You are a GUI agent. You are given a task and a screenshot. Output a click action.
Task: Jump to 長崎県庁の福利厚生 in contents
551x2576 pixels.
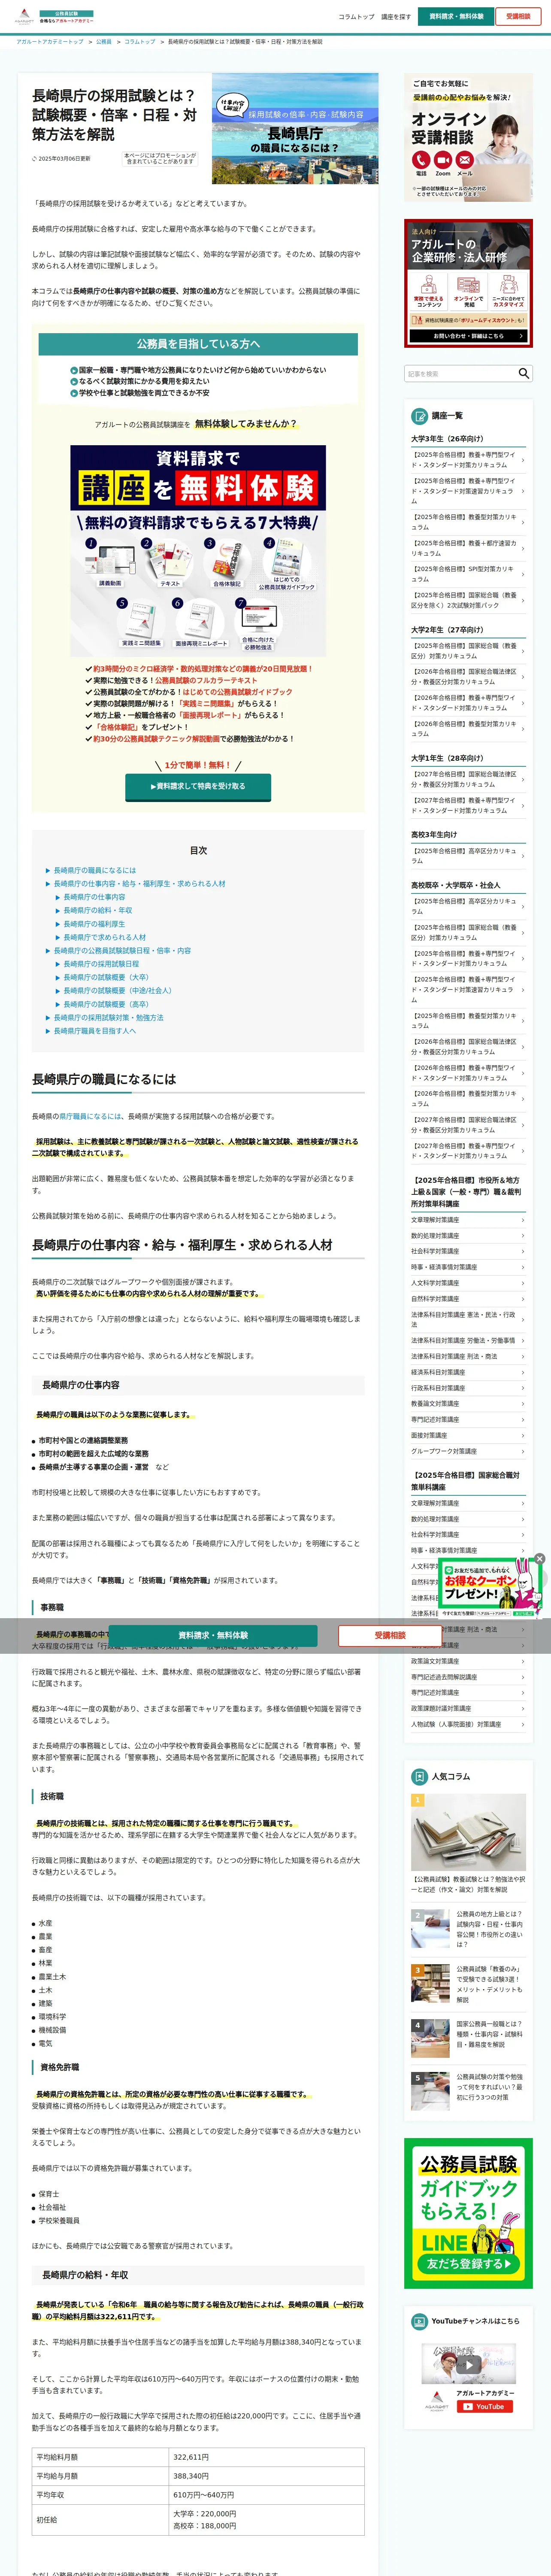click(95, 924)
